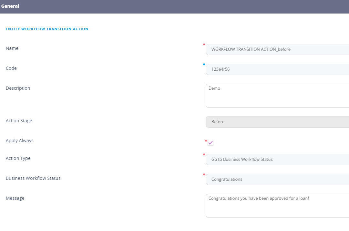
Task: Toggle the Apply Always checkbox
Action: pyautogui.click(x=210, y=143)
